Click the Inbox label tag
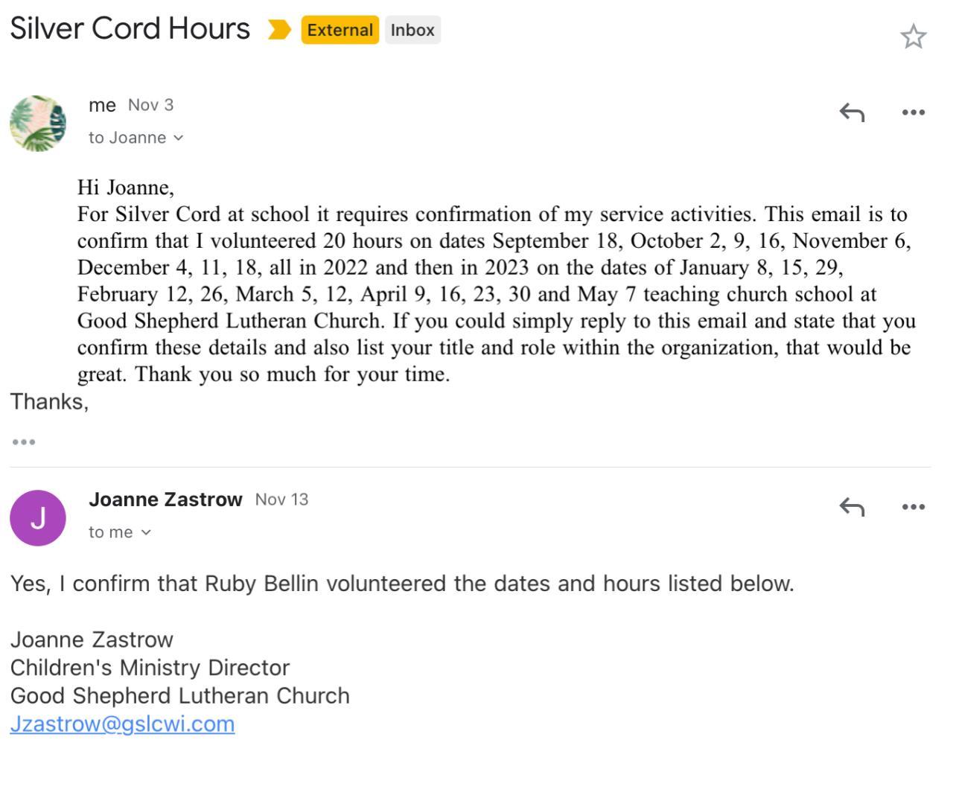The height and width of the screenshot is (801, 953). pyautogui.click(x=412, y=30)
